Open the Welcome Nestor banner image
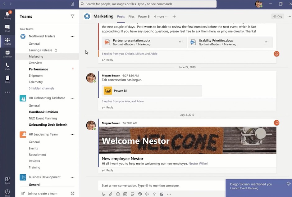Viewport: 292px width, 197px height. (188, 140)
